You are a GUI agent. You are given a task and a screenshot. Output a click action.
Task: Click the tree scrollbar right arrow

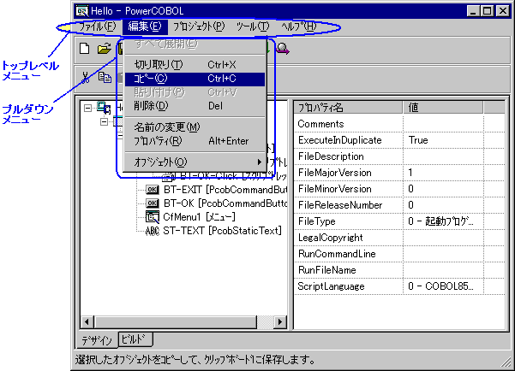point(280,321)
